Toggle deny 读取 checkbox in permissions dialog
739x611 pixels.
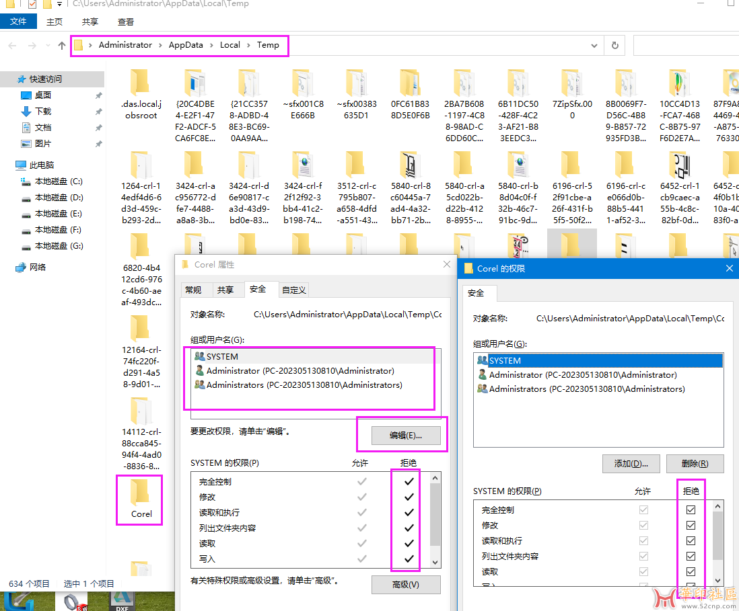[x=691, y=572]
